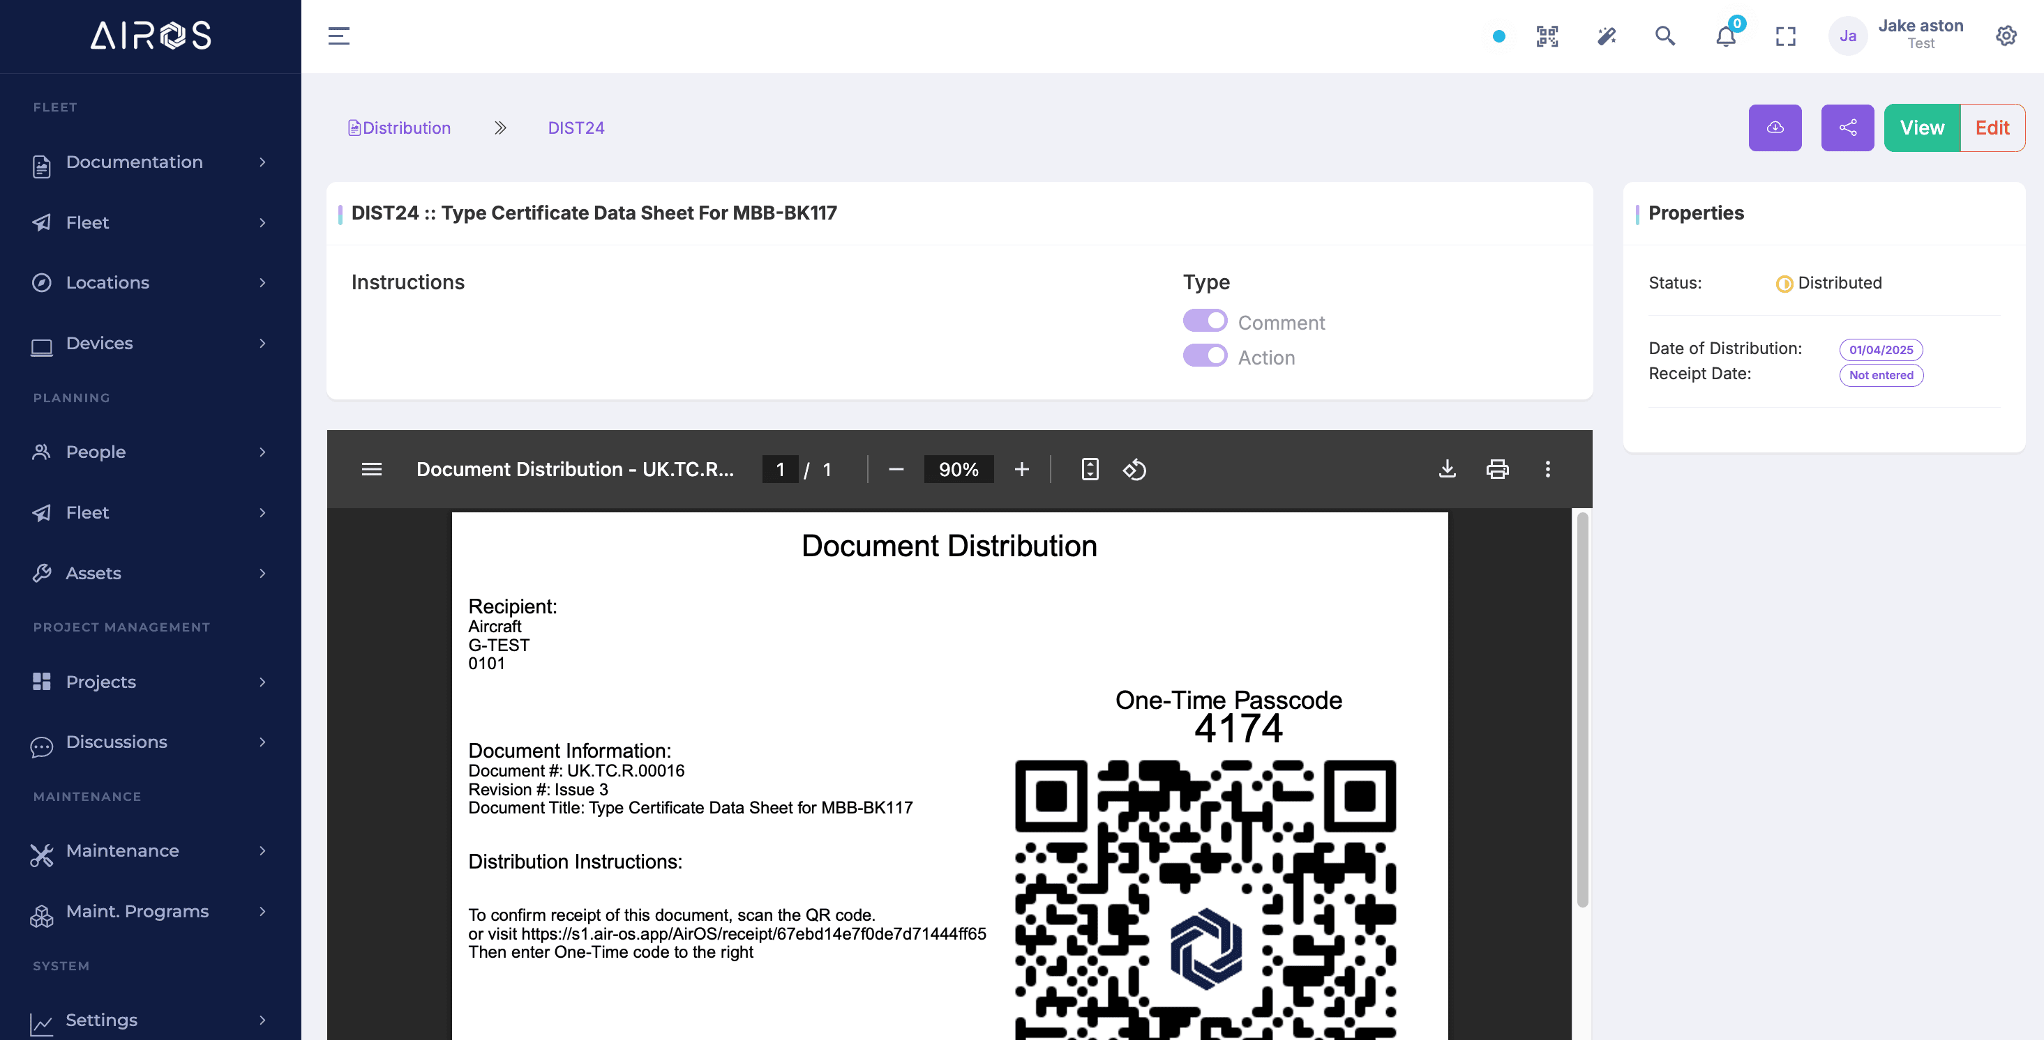The width and height of the screenshot is (2044, 1040).
Task: Open the PDF viewer's more options menu
Action: pos(1547,469)
